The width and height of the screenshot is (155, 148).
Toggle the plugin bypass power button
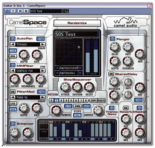point(8,11)
